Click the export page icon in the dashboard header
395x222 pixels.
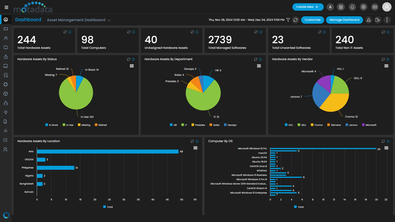(x=378, y=20)
